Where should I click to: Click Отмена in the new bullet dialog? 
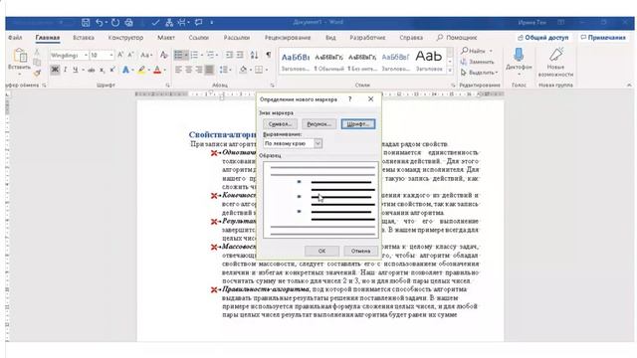coord(360,251)
